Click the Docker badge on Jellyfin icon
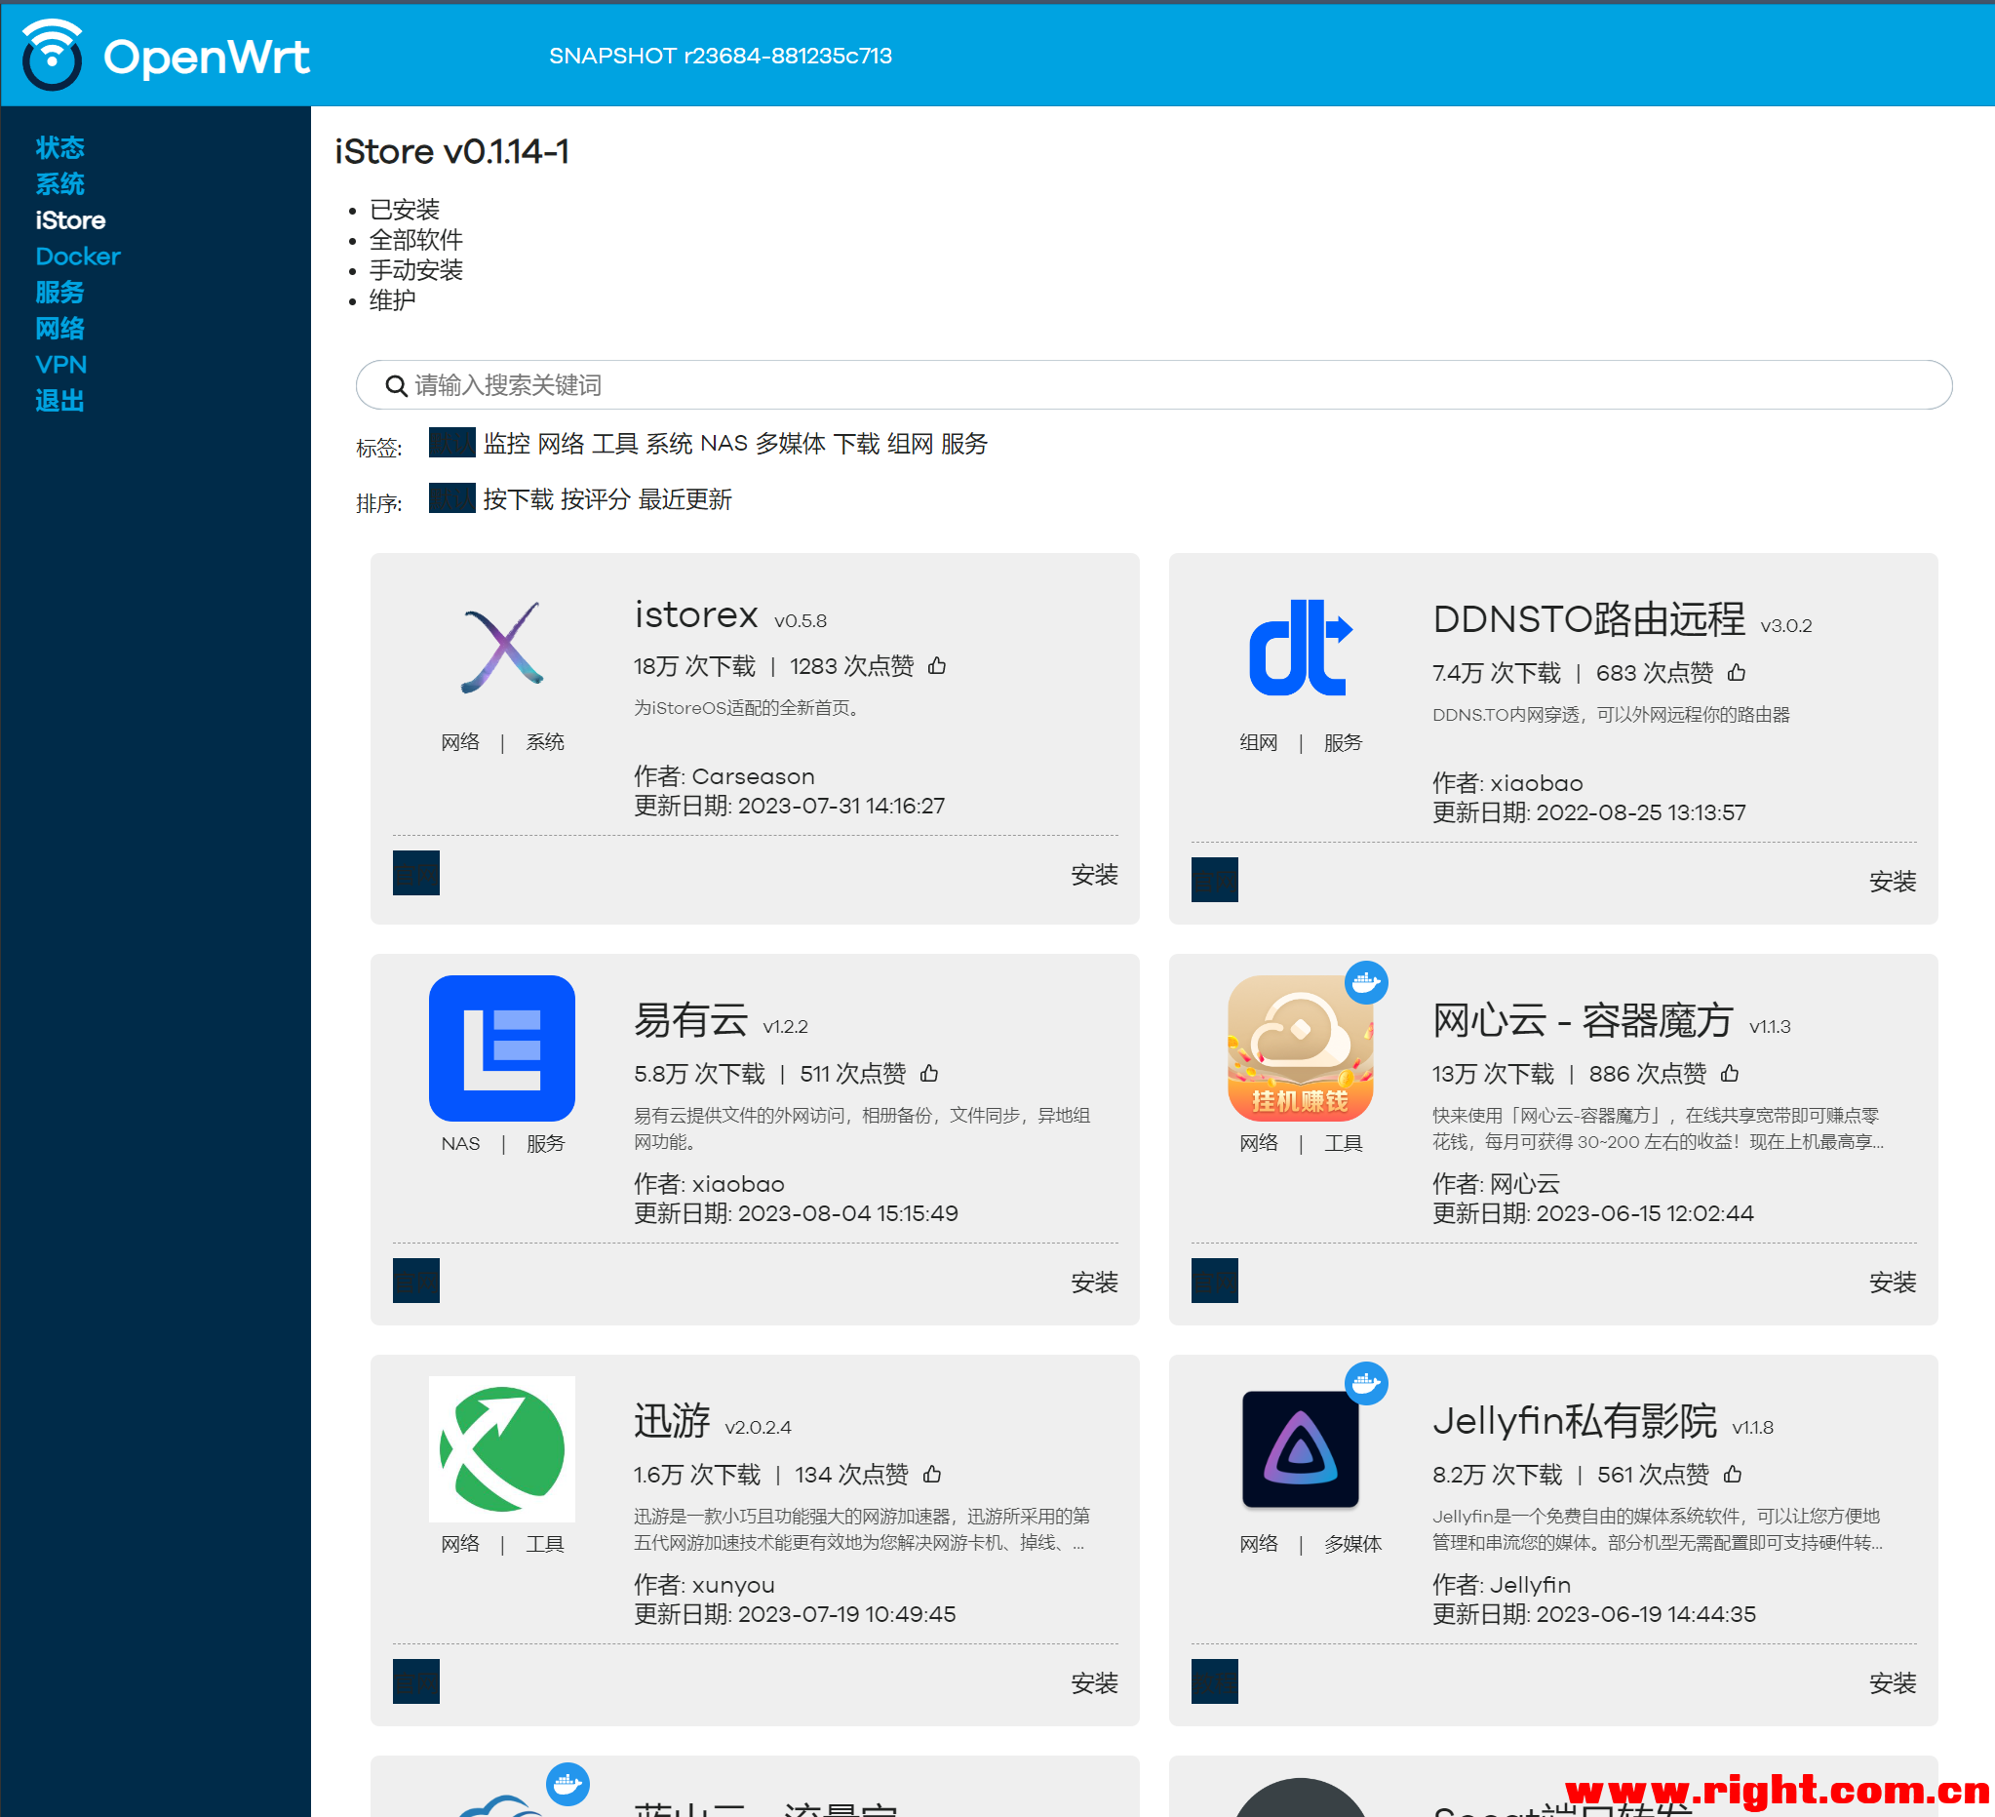The width and height of the screenshot is (1995, 1817). [1366, 1383]
